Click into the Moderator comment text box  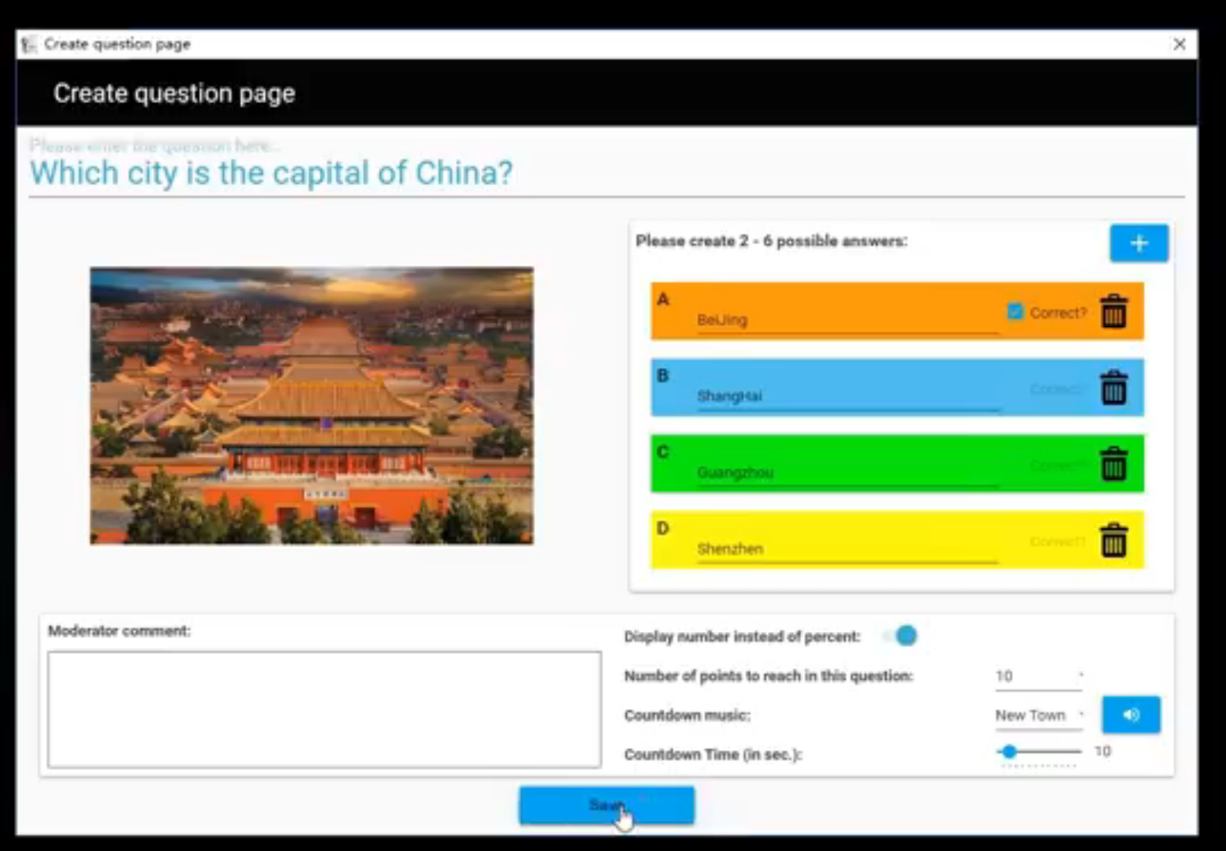(x=324, y=709)
